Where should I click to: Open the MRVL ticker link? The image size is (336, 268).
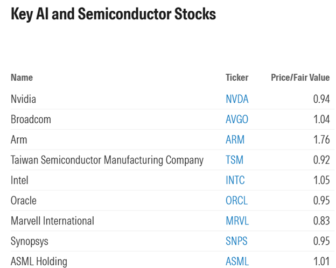(x=237, y=221)
